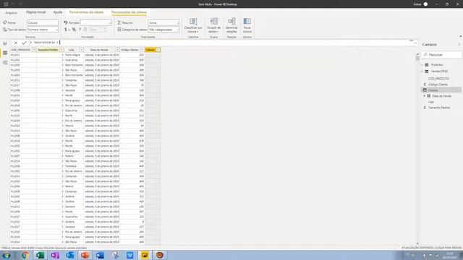The height and width of the screenshot is (260, 463).
Task: Cancel the formula with the X icon
Action: pyautogui.click(x=16, y=43)
